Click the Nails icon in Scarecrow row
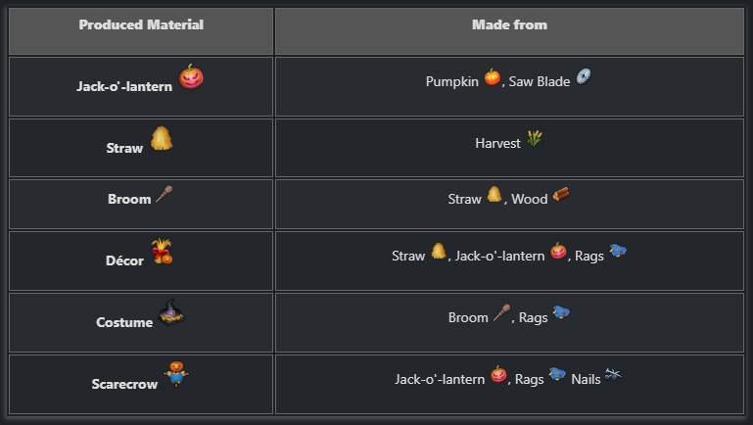Image resolution: width=753 pixels, height=425 pixels. tap(613, 374)
